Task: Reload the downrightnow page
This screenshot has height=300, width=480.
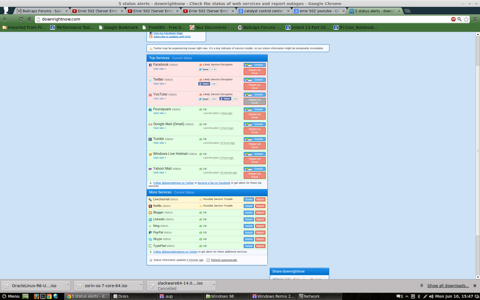Action: point(21,19)
